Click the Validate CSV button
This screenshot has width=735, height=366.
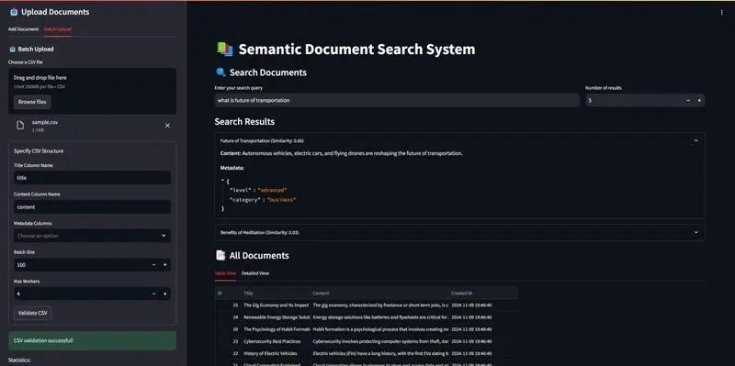coord(32,313)
